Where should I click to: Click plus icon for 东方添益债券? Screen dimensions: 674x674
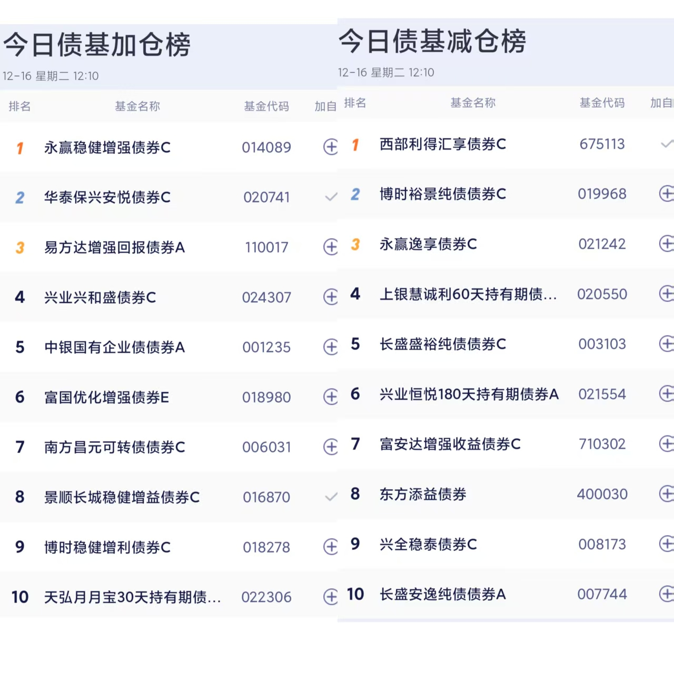tap(666, 494)
